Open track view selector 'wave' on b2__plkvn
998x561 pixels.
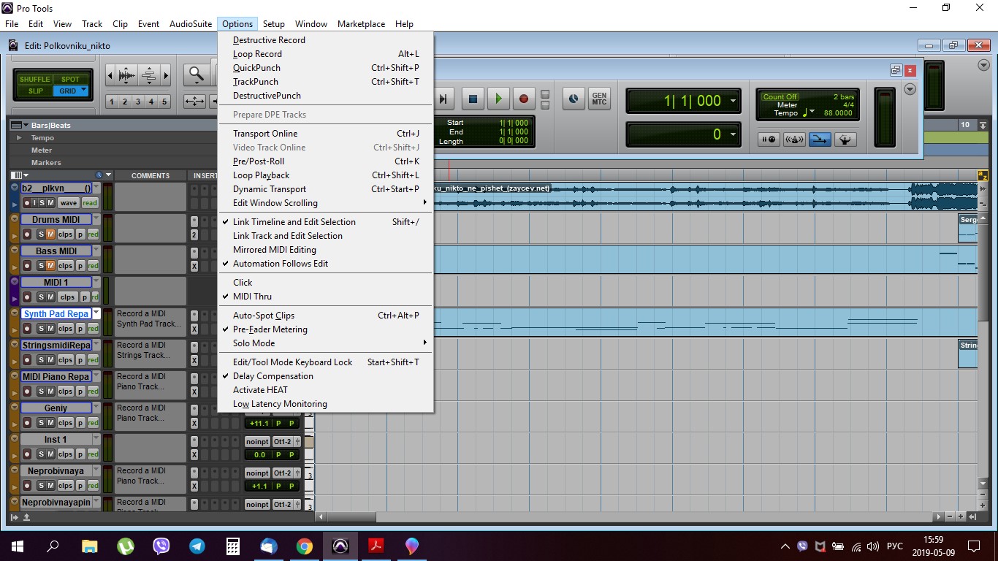tap(69, 203)
